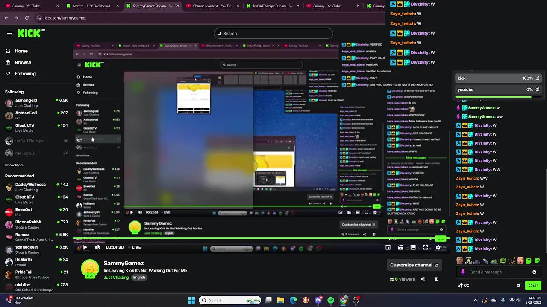This screenshot has height=307, width=547.
Task: Open the Just Chatting category link
Action: click(116, 277)
